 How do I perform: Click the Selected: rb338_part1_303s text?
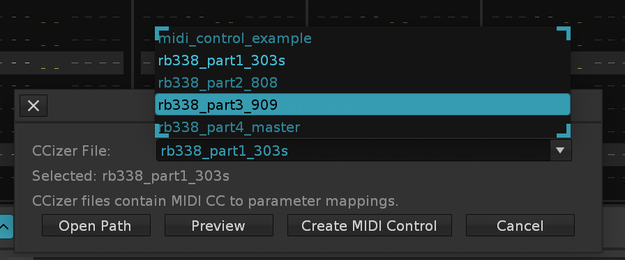tap(130, 176)
